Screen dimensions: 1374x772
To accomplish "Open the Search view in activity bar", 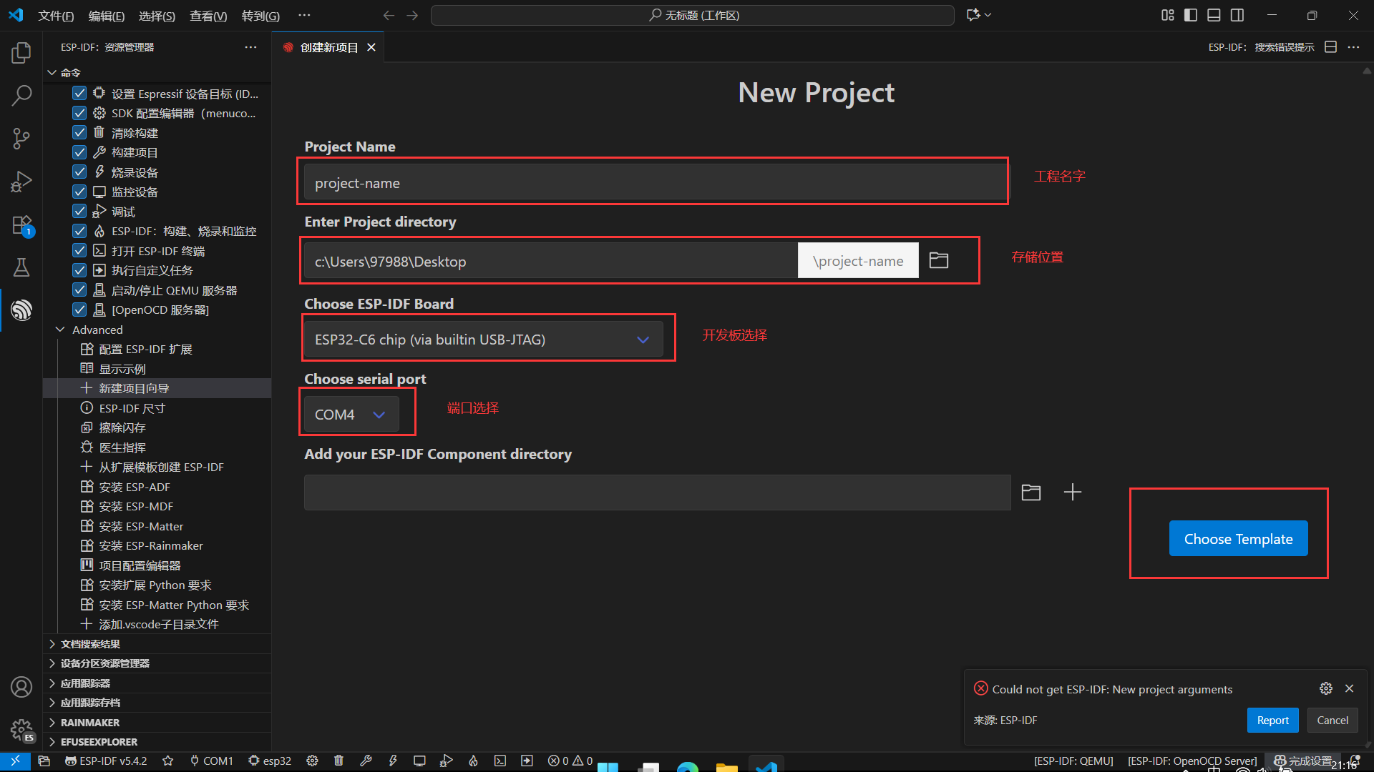I will [21, 95].
